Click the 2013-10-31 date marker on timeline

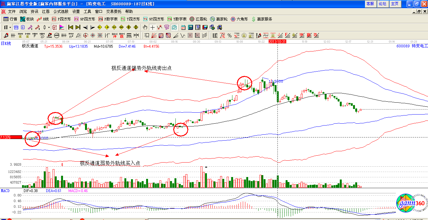(x=277, y=41)
